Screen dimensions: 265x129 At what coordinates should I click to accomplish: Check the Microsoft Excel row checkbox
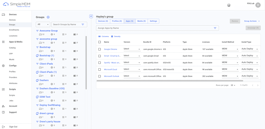click(x=100, y=70)
